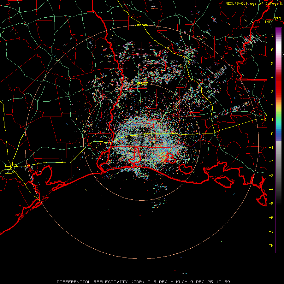Click the '50 NMI' range ring label
Image resolution: width=284 pixels, height=284 pixels.
[x=142, y=84]
